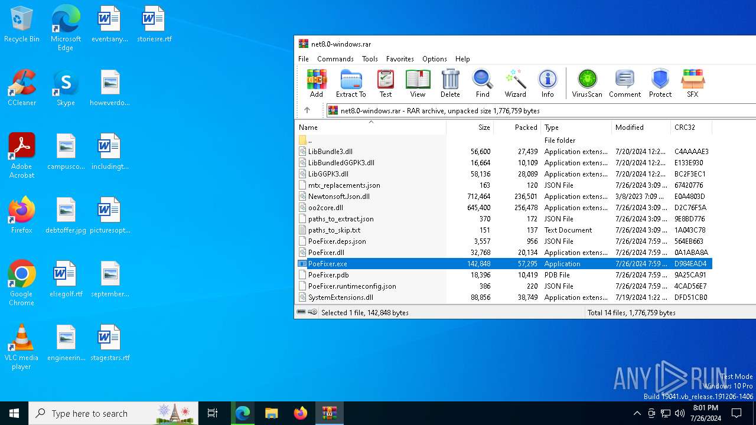Click the Comment toolbar icon
Image resolution: width=756 pixels, height=425 pixels.
(x=625, y=83)
